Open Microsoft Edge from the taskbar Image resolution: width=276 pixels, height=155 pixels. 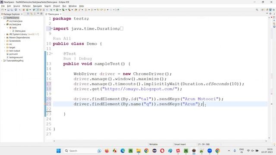(122, 151)
